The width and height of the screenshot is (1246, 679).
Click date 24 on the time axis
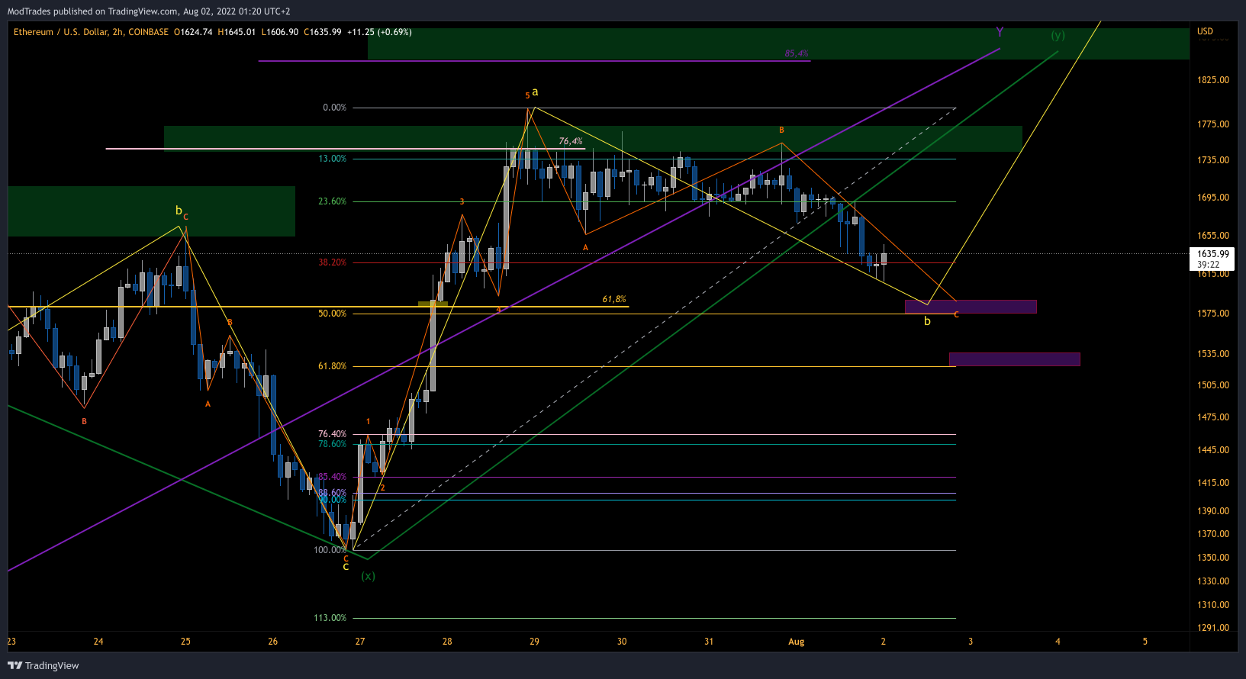point(98,642)
